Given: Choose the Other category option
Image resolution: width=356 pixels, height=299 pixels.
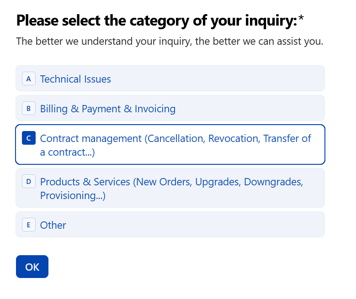Looking at the screenshot, I should (x=53, y=225).
